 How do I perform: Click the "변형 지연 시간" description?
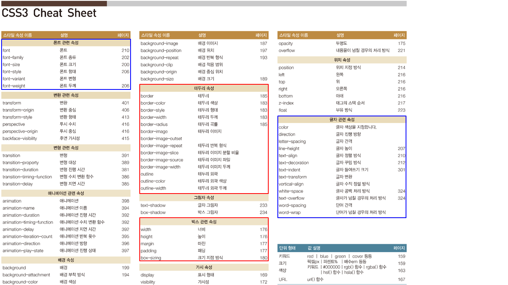pos(72,184)
